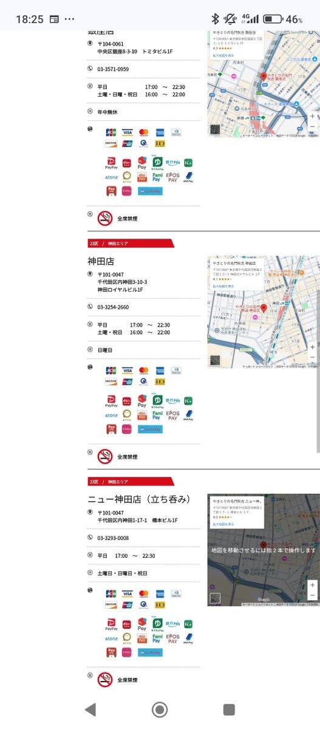Open 拡大地図を表示 link on ニュー神田店 map
The width and height of the screenshot is (320, 729).
pos(223,524)
